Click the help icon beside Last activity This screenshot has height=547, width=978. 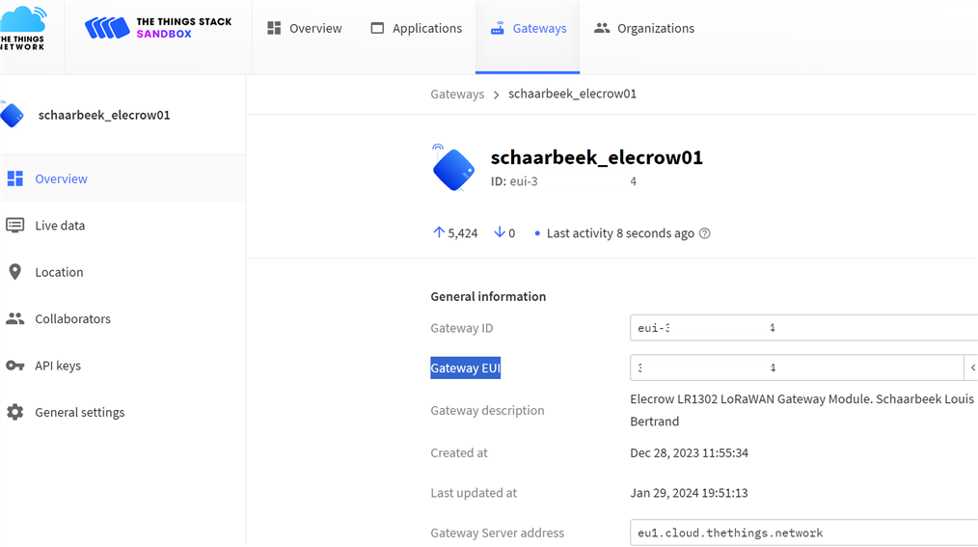coord(705,233)
